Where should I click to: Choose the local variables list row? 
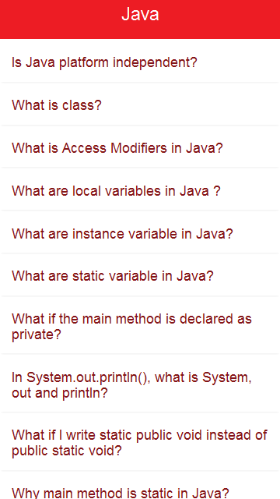[140, 189]
